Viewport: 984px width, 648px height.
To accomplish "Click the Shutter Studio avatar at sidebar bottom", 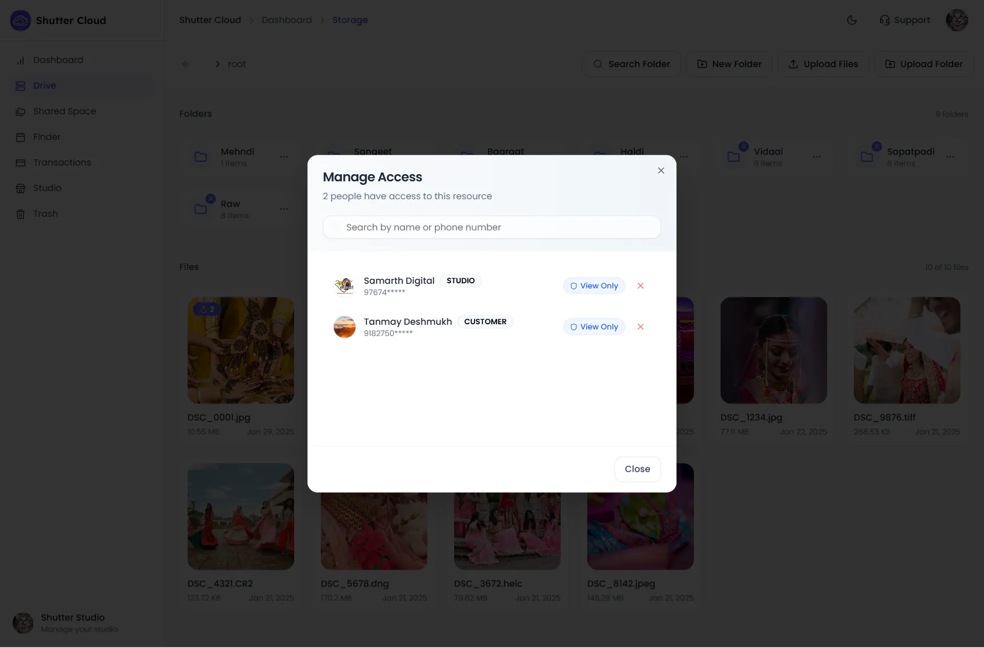I will coord(23,623).
